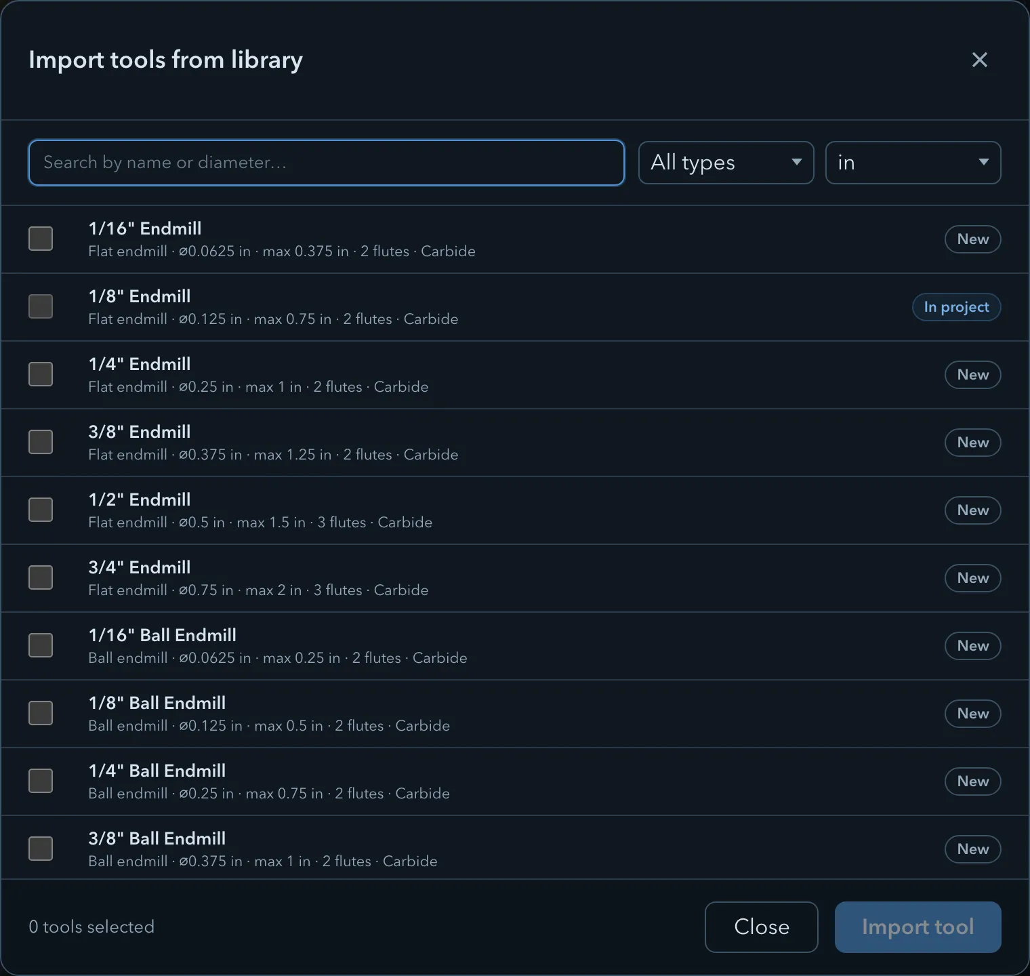Tick the 1/4" Ball Endmill checkbox
This screenshot has width=1030, height=976.
point(41,781)
